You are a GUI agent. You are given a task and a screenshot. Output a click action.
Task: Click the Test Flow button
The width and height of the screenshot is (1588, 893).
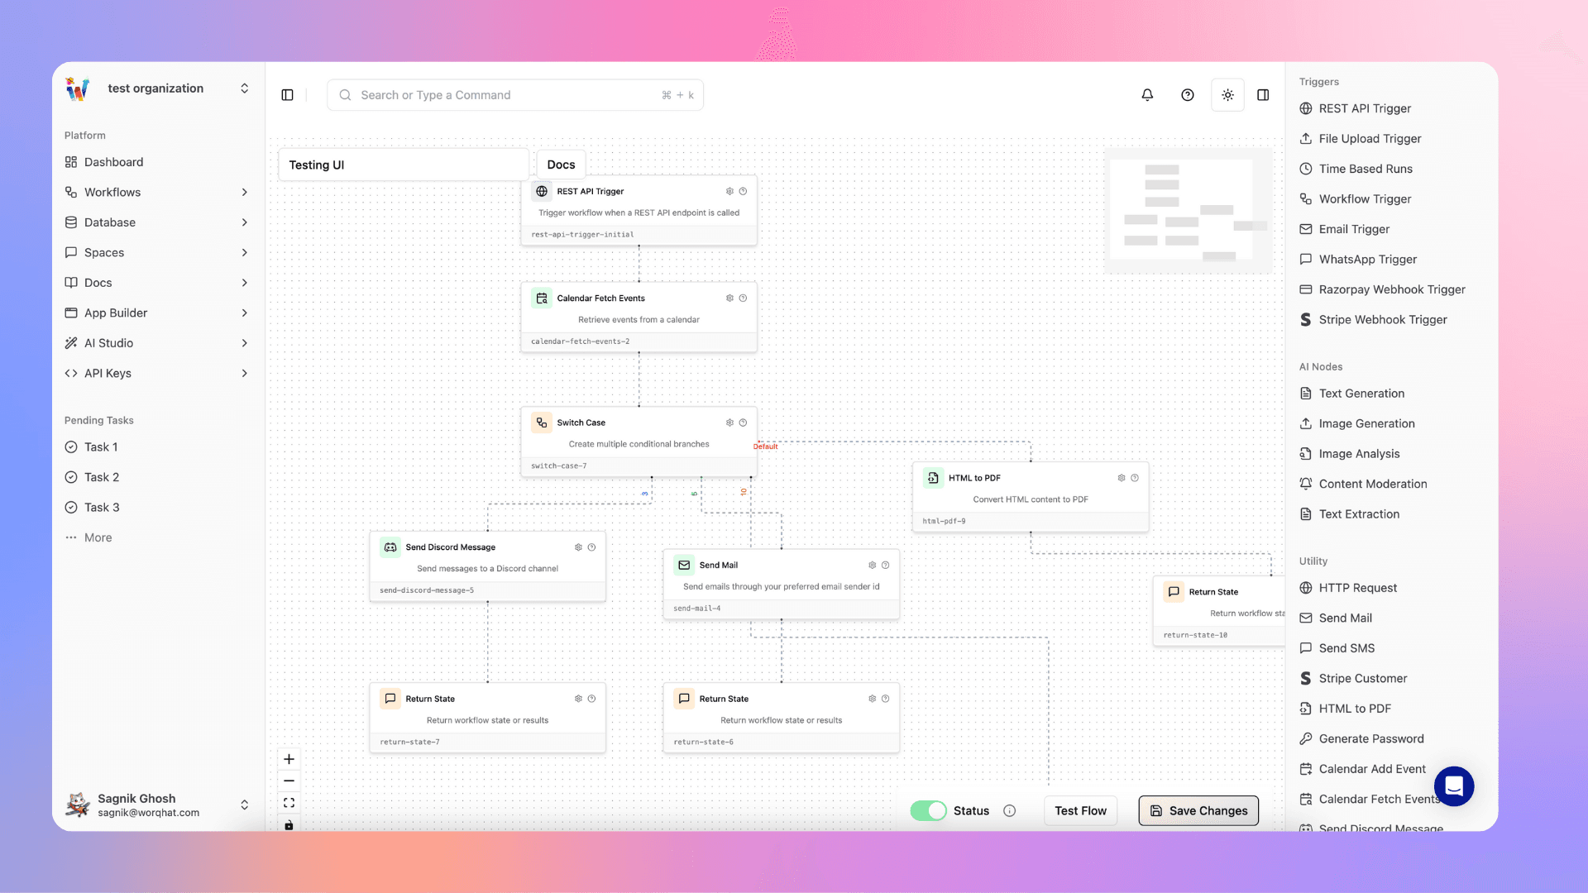pos(1080,811)
